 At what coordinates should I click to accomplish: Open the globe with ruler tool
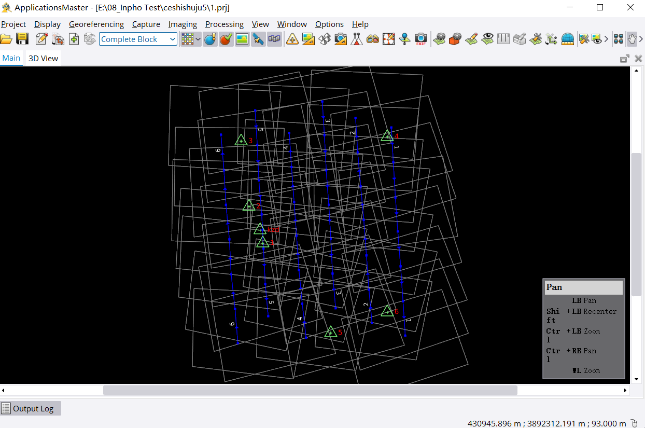coord(568,39)
